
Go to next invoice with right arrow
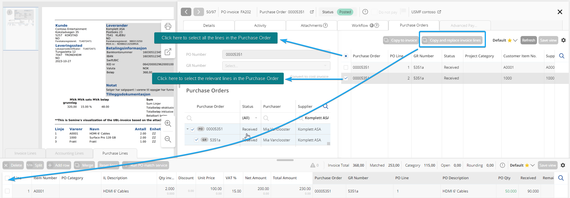point(198,12)
